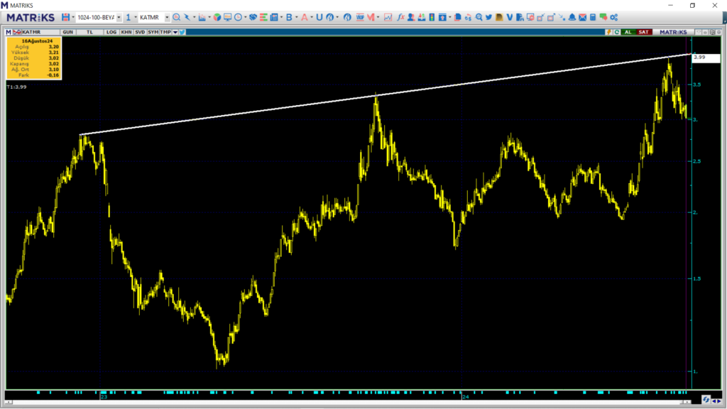
Task: Click the Save diskette icon in toolbar
Action: click(x=65, y=17)
